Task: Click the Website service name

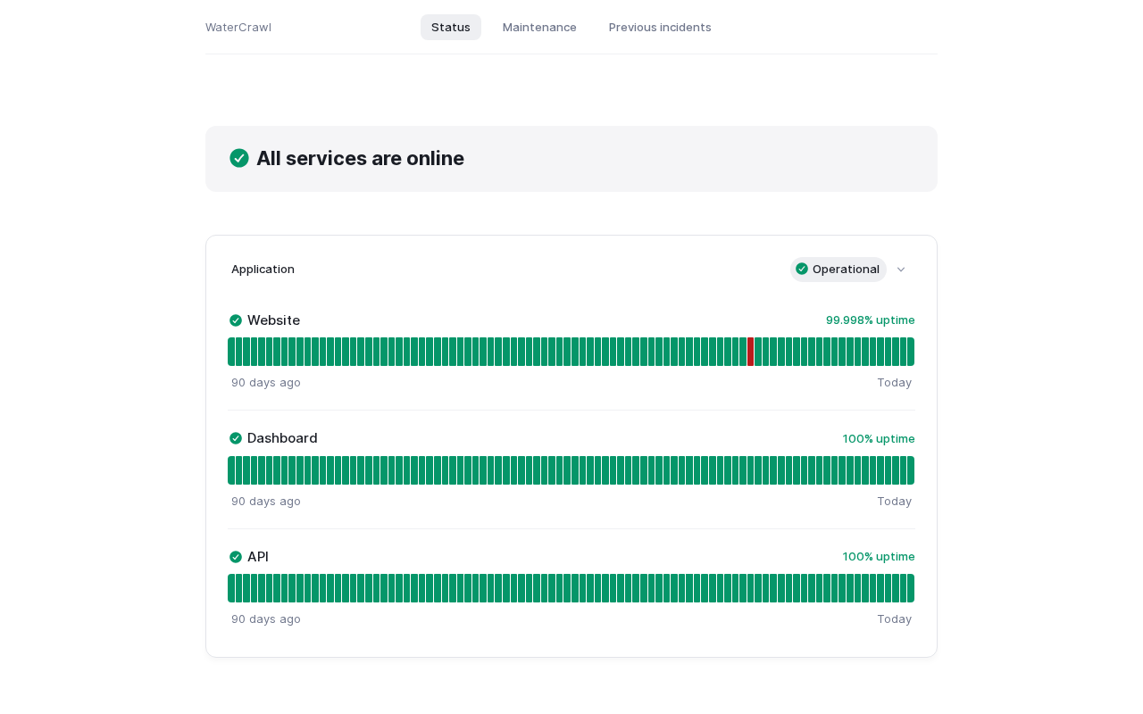Action: (273, 320)
